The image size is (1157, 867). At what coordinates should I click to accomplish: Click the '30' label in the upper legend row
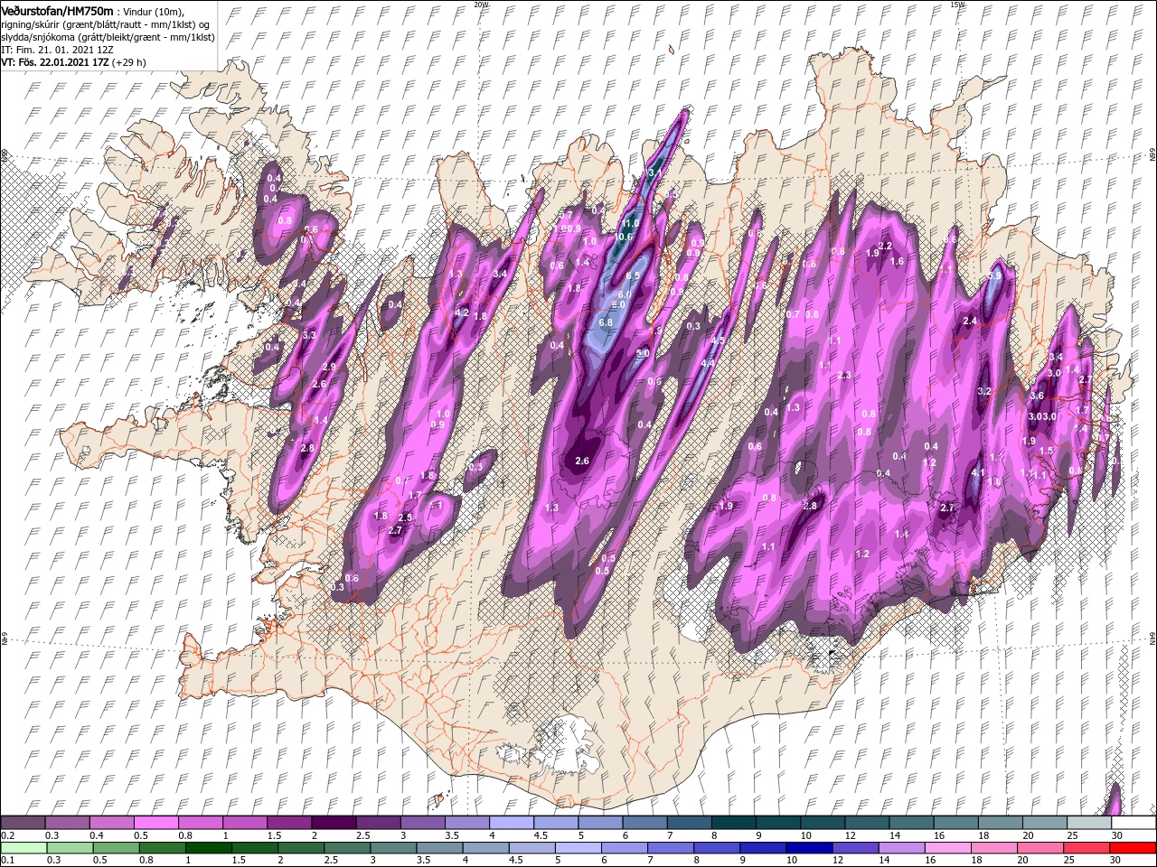pos(1115,835)
